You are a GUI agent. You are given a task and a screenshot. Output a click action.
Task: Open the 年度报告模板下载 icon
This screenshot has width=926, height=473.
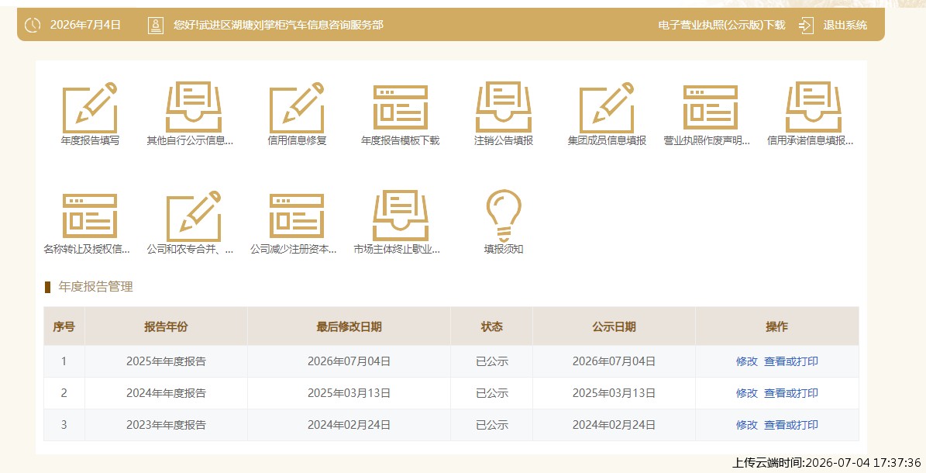click(401, 108)
